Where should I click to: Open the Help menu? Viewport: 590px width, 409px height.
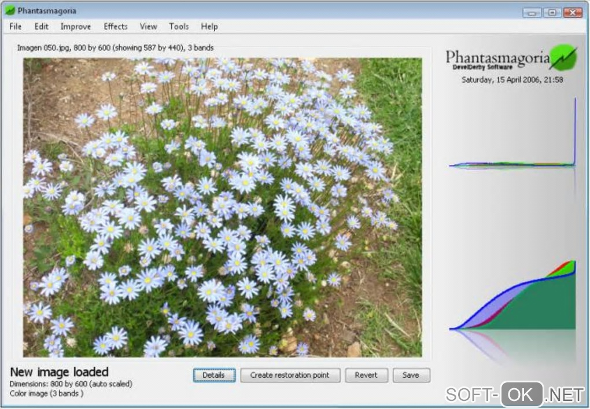click(209, 27)
